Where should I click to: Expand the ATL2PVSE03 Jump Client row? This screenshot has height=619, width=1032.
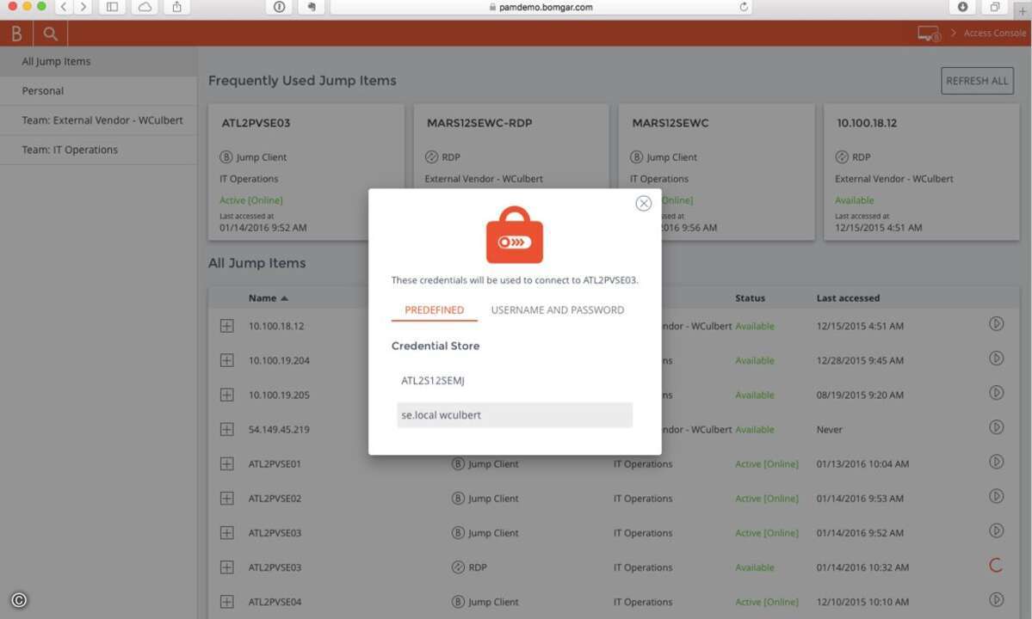[227, 533]
